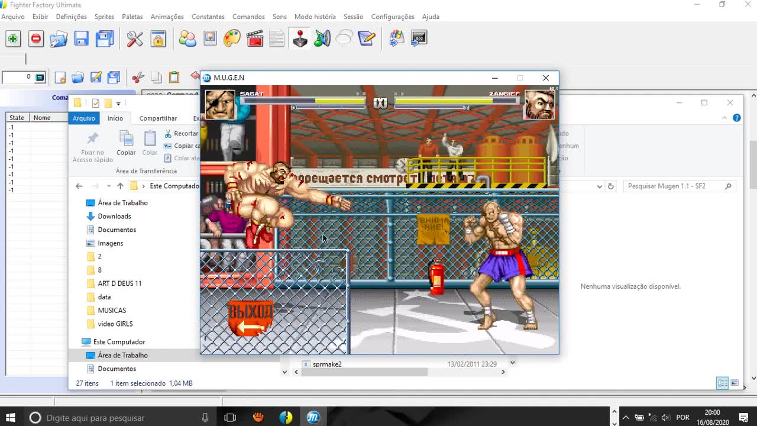
Task: Copy with the two pages icon in the commands toolbar
Action: coord(156,78)
